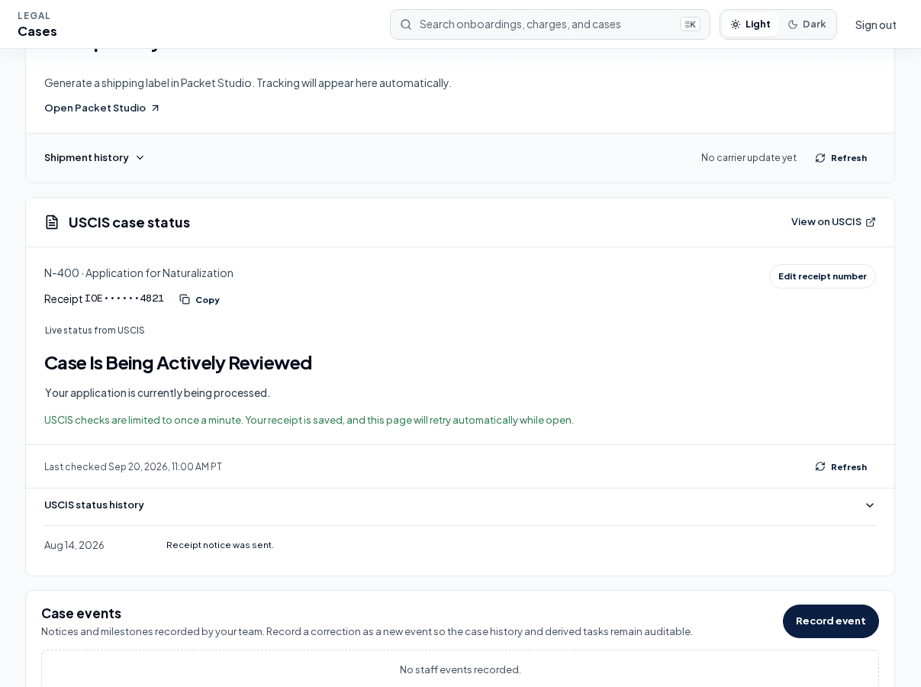Click the copy clipboard icon
This screenshot has width=921, height=687.
(x=185, y=299)
